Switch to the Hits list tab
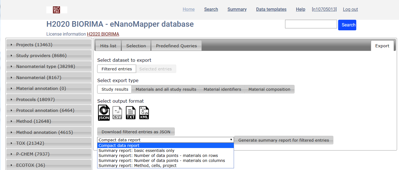Image resolution: width=399 pixels, height=170 pixels. 108,46
